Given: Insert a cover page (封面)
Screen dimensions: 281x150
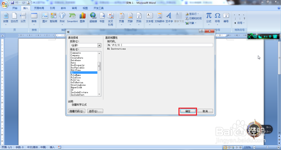Looking at the screenshot, I should tap(6, 19).
